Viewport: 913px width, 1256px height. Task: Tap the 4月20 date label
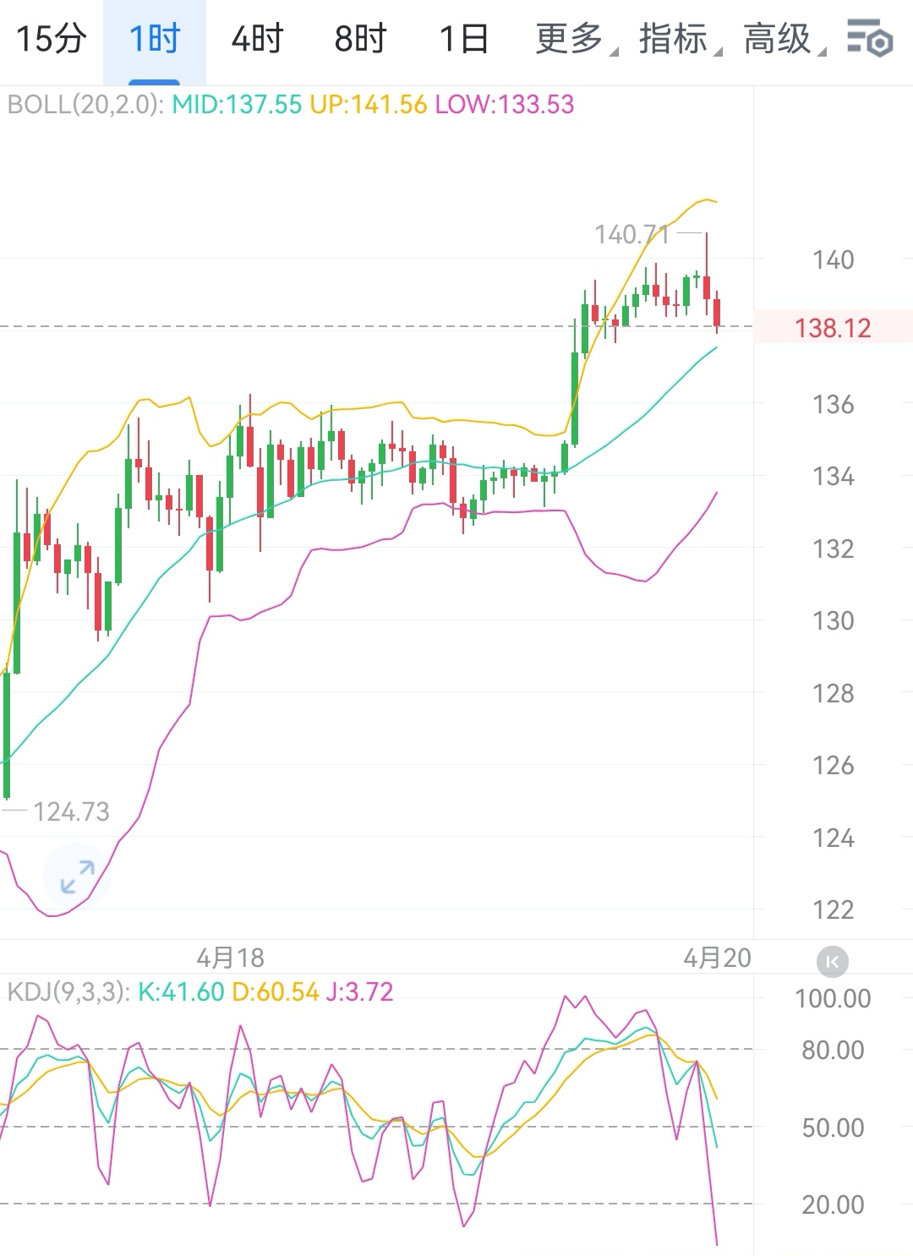[x=717, y=958]
